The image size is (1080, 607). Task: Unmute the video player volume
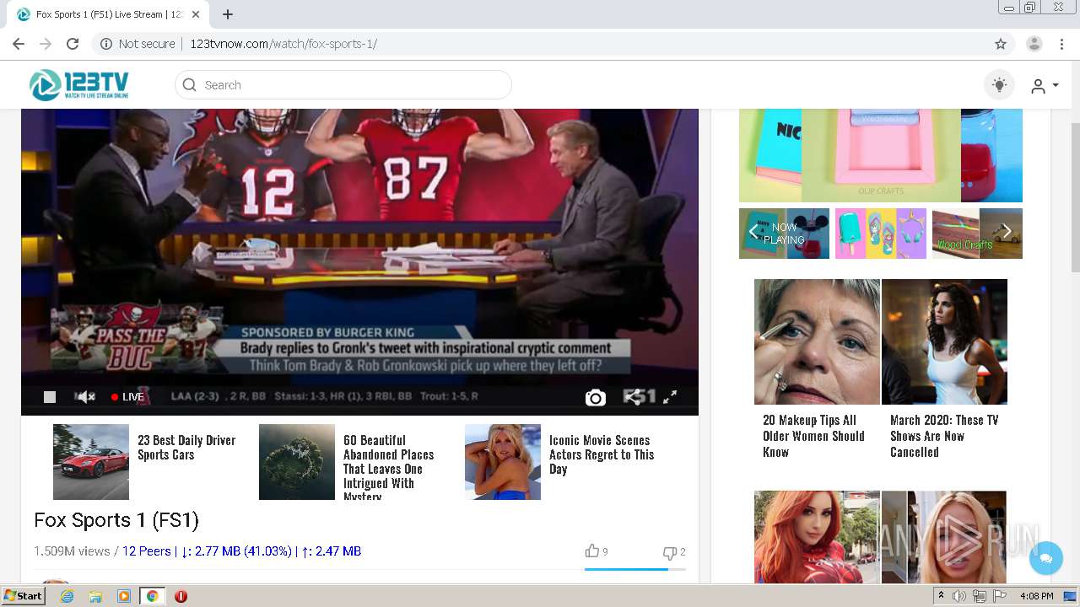click(x=85, y=397)
